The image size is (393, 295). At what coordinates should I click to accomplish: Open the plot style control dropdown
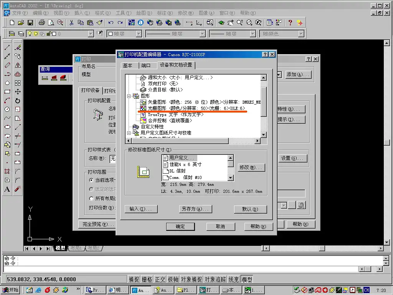(x=301, y=34)
